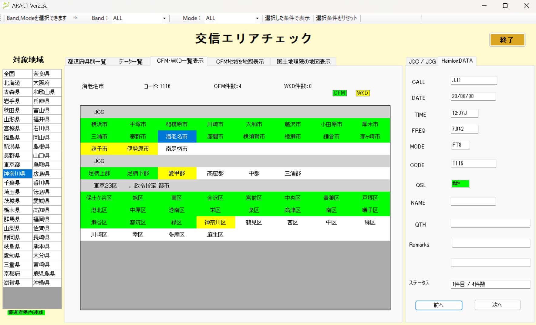Select 広島県 in the region list
The image size is (536, 325).
tap(47, 174)
